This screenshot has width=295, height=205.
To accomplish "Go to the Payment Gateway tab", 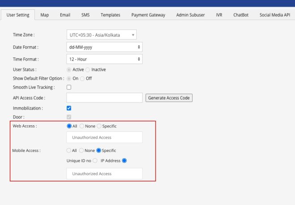I will 148,15.
